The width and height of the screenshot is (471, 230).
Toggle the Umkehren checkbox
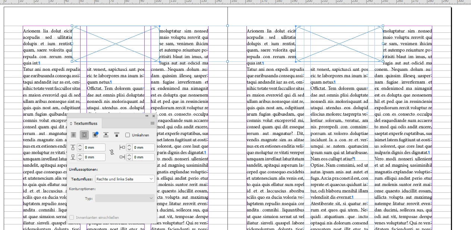point(128,135)
